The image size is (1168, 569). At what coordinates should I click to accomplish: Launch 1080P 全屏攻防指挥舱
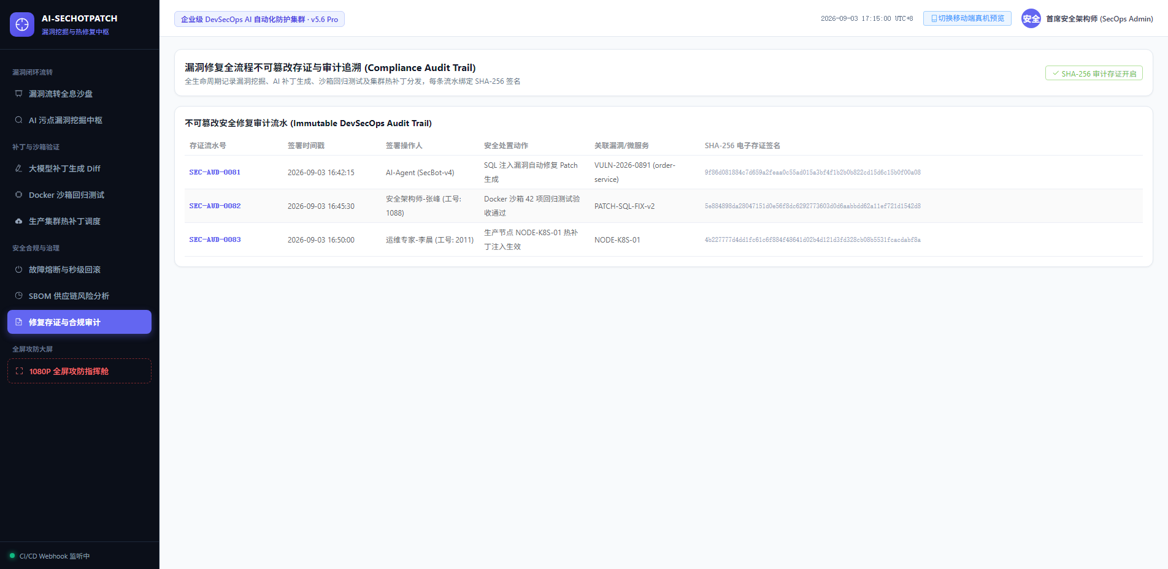pos(80,371)
